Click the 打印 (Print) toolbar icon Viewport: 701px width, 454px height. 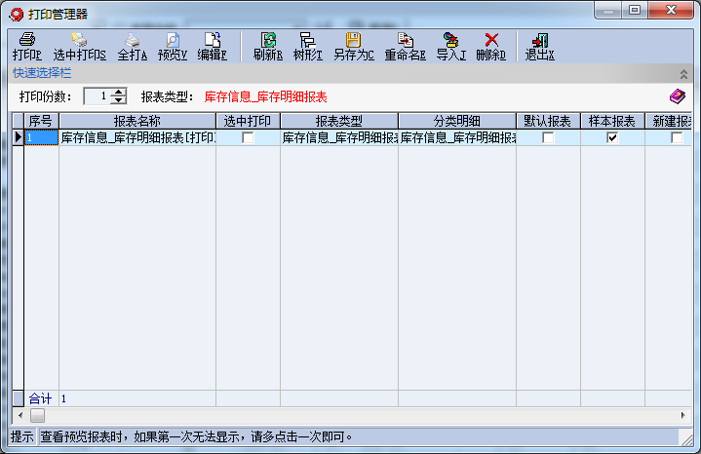[x=27, y=40]
